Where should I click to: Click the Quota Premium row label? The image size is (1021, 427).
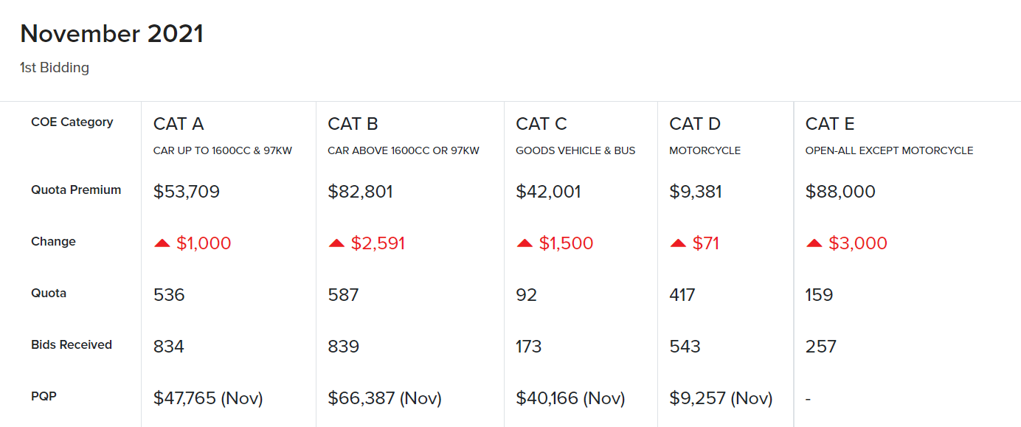tap(76, 190)
